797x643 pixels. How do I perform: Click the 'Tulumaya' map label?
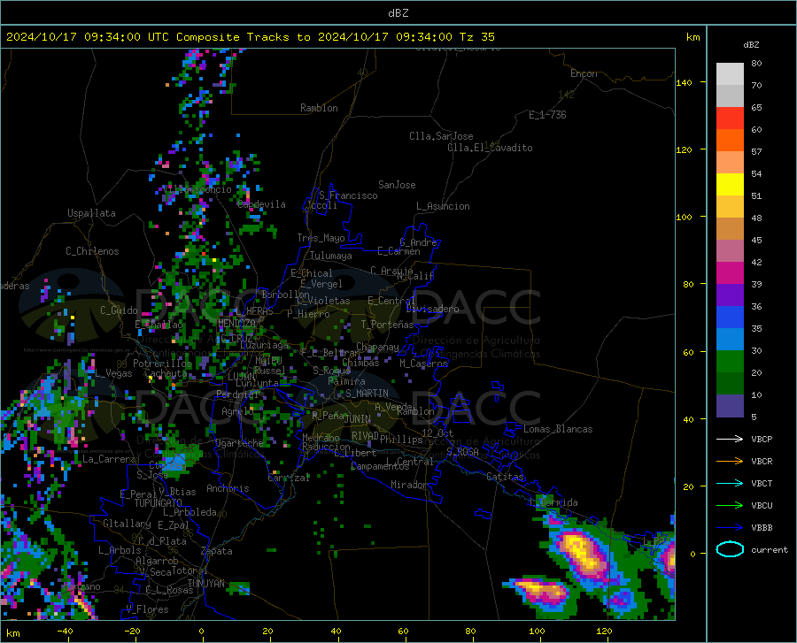tap(330, 256)
